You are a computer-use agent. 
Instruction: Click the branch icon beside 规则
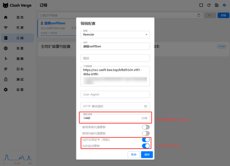6,59
